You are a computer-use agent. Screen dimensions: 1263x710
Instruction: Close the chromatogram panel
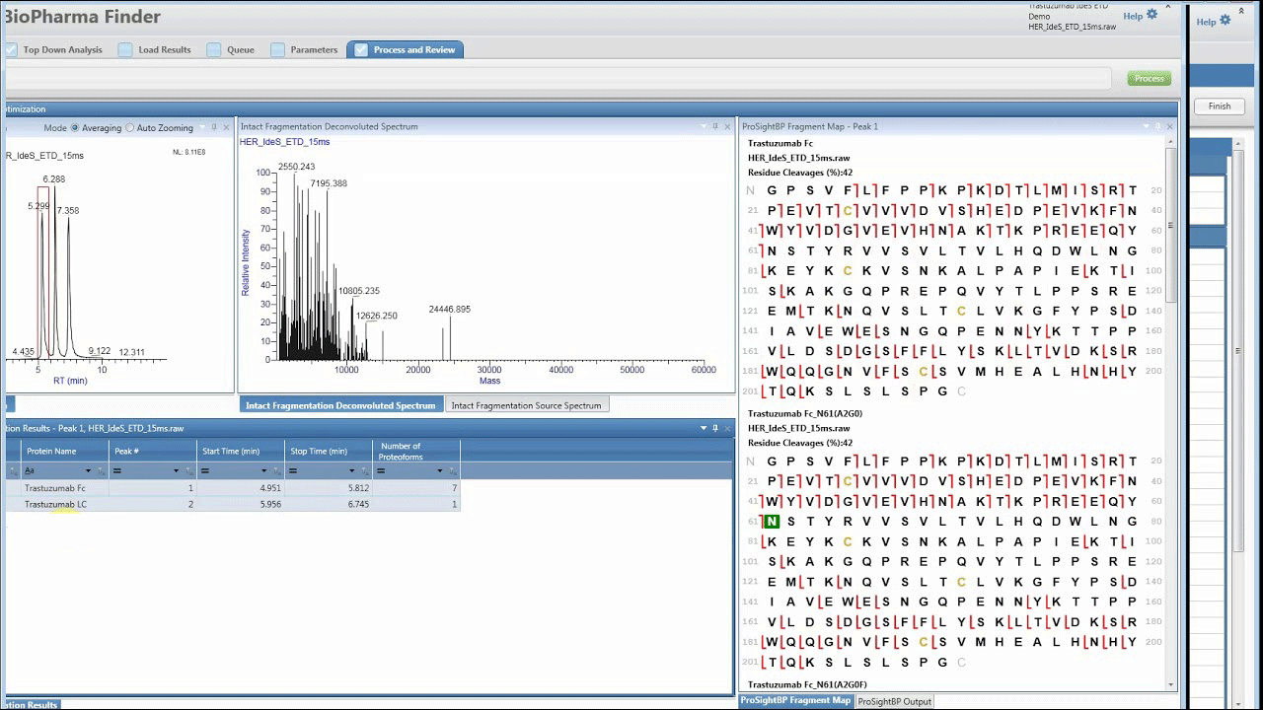tap(226, 127)
